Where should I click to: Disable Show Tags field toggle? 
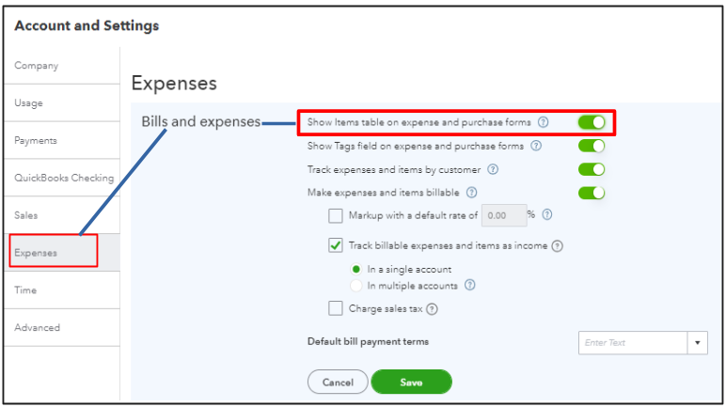(x=592, y=146)
